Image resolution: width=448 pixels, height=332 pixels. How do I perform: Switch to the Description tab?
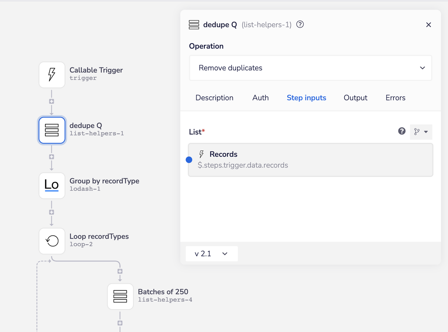[x=214, y=98]
